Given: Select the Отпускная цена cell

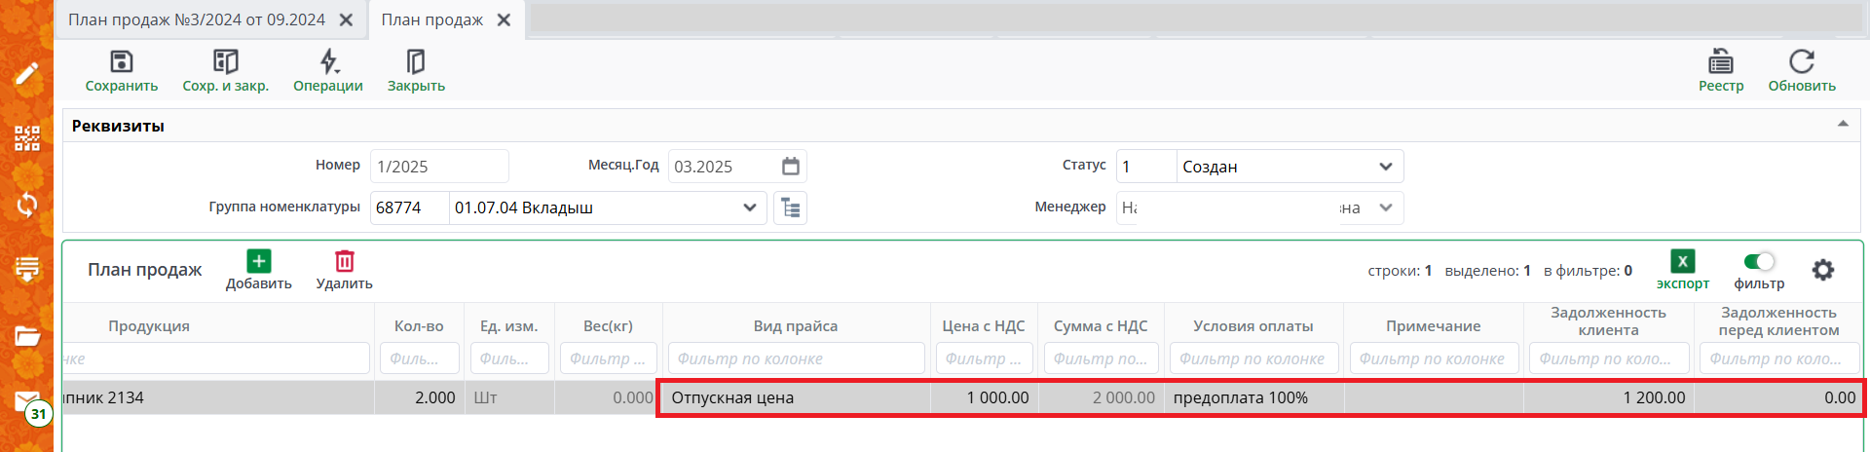Looking at the screenshot, I should 796,397.
